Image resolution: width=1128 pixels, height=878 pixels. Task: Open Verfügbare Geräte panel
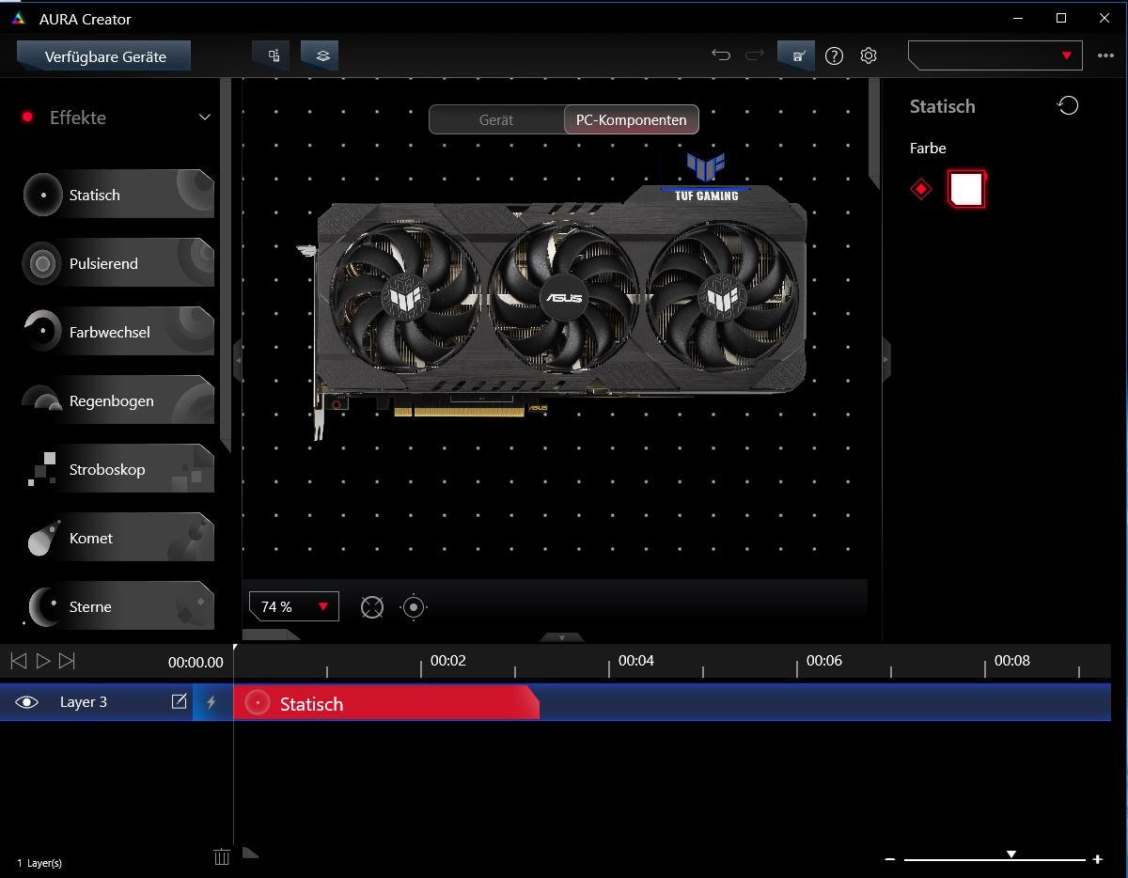point(104,55)
